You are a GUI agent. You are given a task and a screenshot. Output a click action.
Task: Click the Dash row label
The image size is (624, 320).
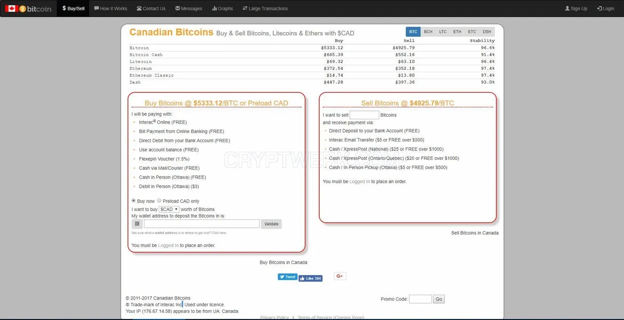click(x=135, y=82)
